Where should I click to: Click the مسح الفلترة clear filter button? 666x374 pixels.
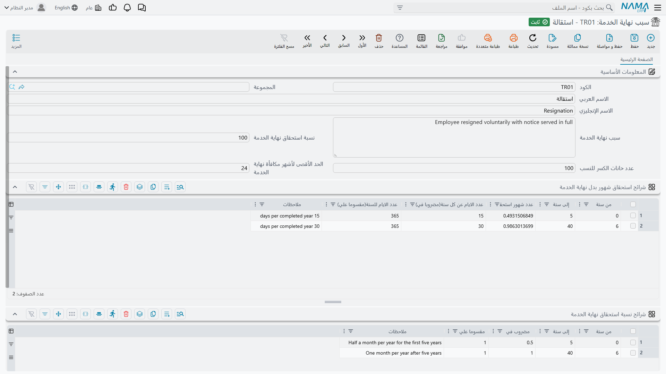[x=284, y=41]
